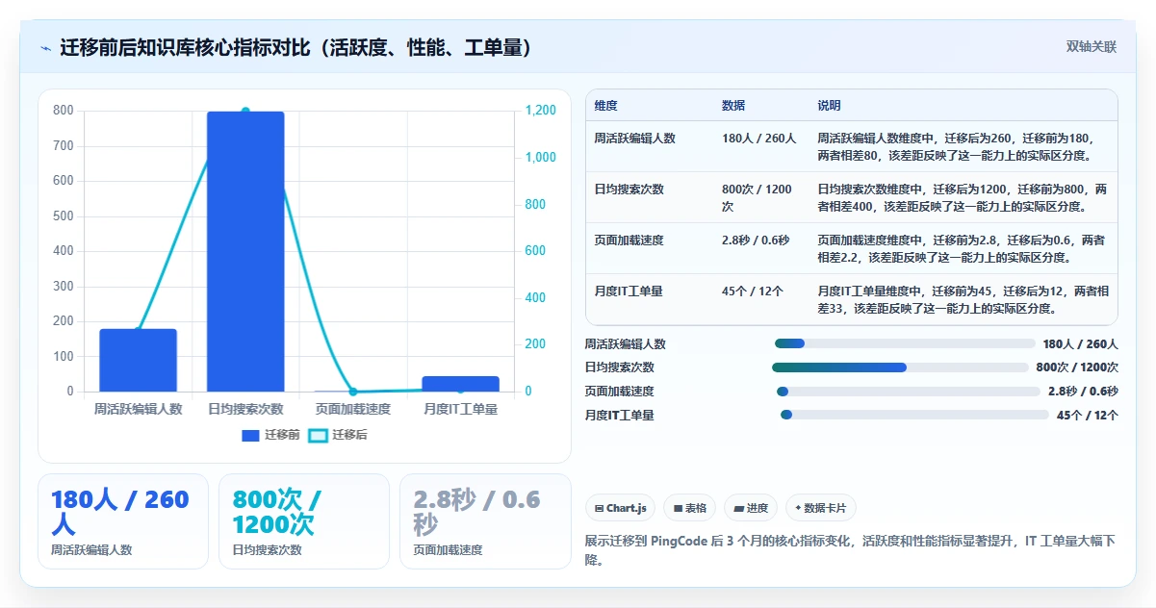The width and height of the screenshot is (1156, 608).
Task: Click the cyan 迁移后 legend color box
Action: click(318, 436)
